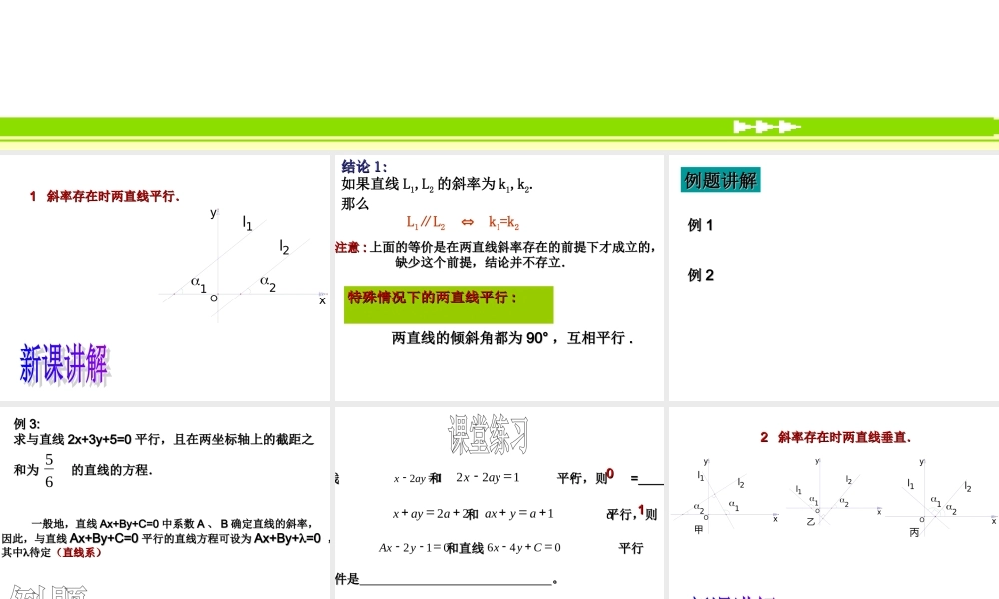Select the equation "Ax - 2y - 1 = 0"
Viewport: 999px width, 599px height.
click(414, 547)
